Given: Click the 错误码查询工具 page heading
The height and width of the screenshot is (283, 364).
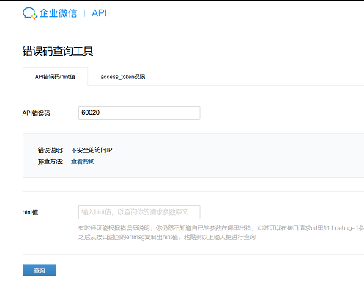Looking at the screenshot, I should click(x=58, y=51).
